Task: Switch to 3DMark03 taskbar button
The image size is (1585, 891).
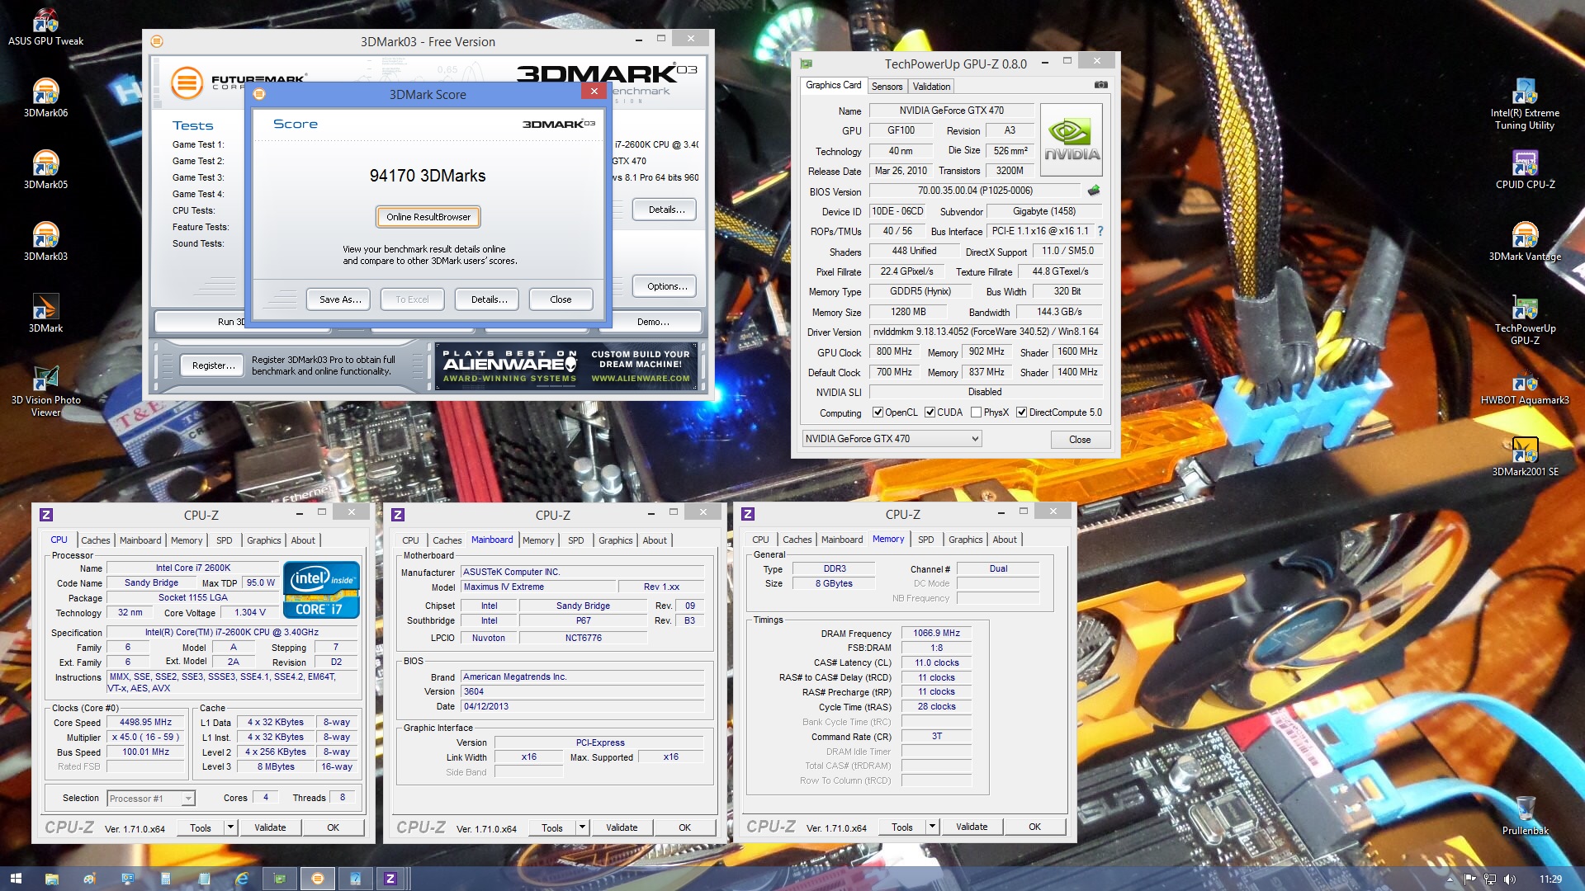Action: [317, 879]
